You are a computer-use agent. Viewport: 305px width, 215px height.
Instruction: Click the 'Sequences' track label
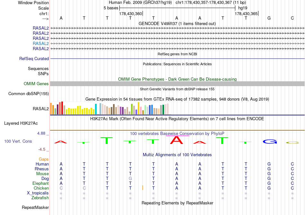click(38, 69)
